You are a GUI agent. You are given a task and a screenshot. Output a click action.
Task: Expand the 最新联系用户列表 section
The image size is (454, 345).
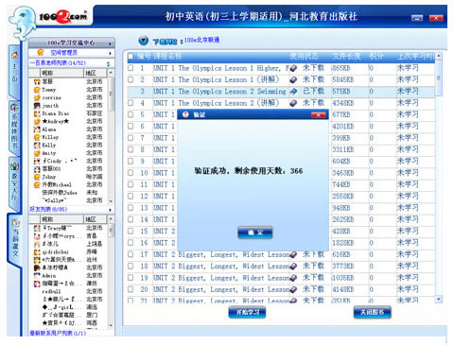[x=58, y=333]
